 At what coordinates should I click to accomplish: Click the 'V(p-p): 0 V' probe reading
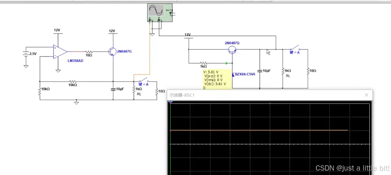point(213,76)
